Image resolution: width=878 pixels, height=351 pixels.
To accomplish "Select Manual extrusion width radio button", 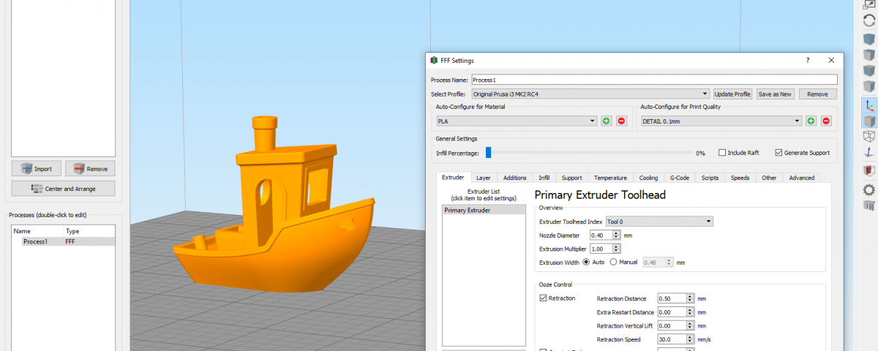I will pyautogui.click(x=614, y=262).
